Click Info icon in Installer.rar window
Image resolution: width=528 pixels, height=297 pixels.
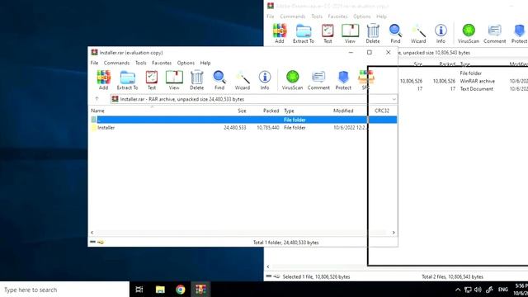(x=265, y=80)
